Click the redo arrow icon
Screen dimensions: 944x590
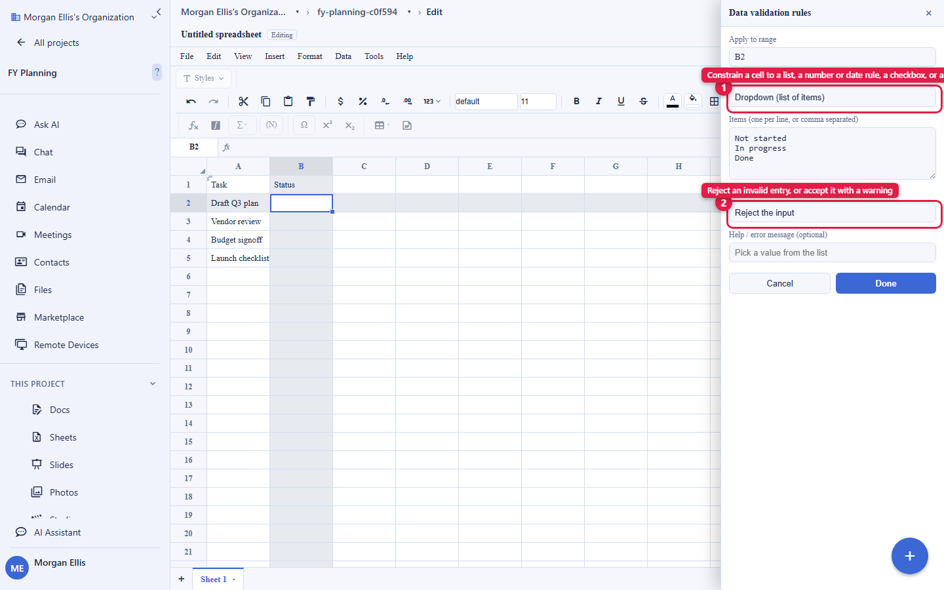[x=214, y=102]
